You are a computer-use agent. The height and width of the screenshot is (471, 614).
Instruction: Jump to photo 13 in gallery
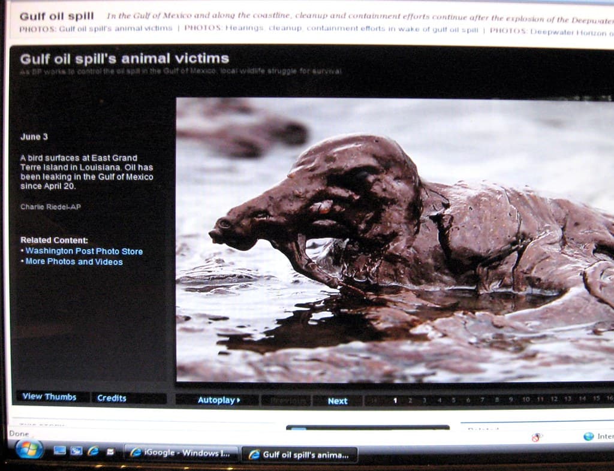(568, 398)
